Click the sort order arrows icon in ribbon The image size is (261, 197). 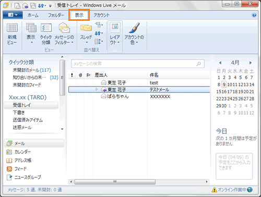pos(99,33)
